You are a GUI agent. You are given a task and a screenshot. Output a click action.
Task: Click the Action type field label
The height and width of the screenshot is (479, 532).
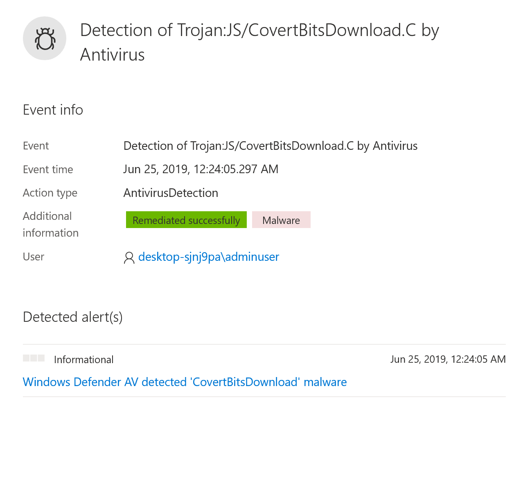coord(50,193)
